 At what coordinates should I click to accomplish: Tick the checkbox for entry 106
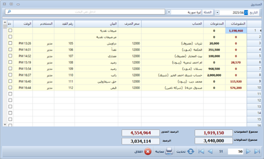click(x=10, y=49)
